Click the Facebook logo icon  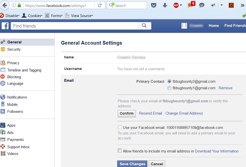[x=5, y=26]
